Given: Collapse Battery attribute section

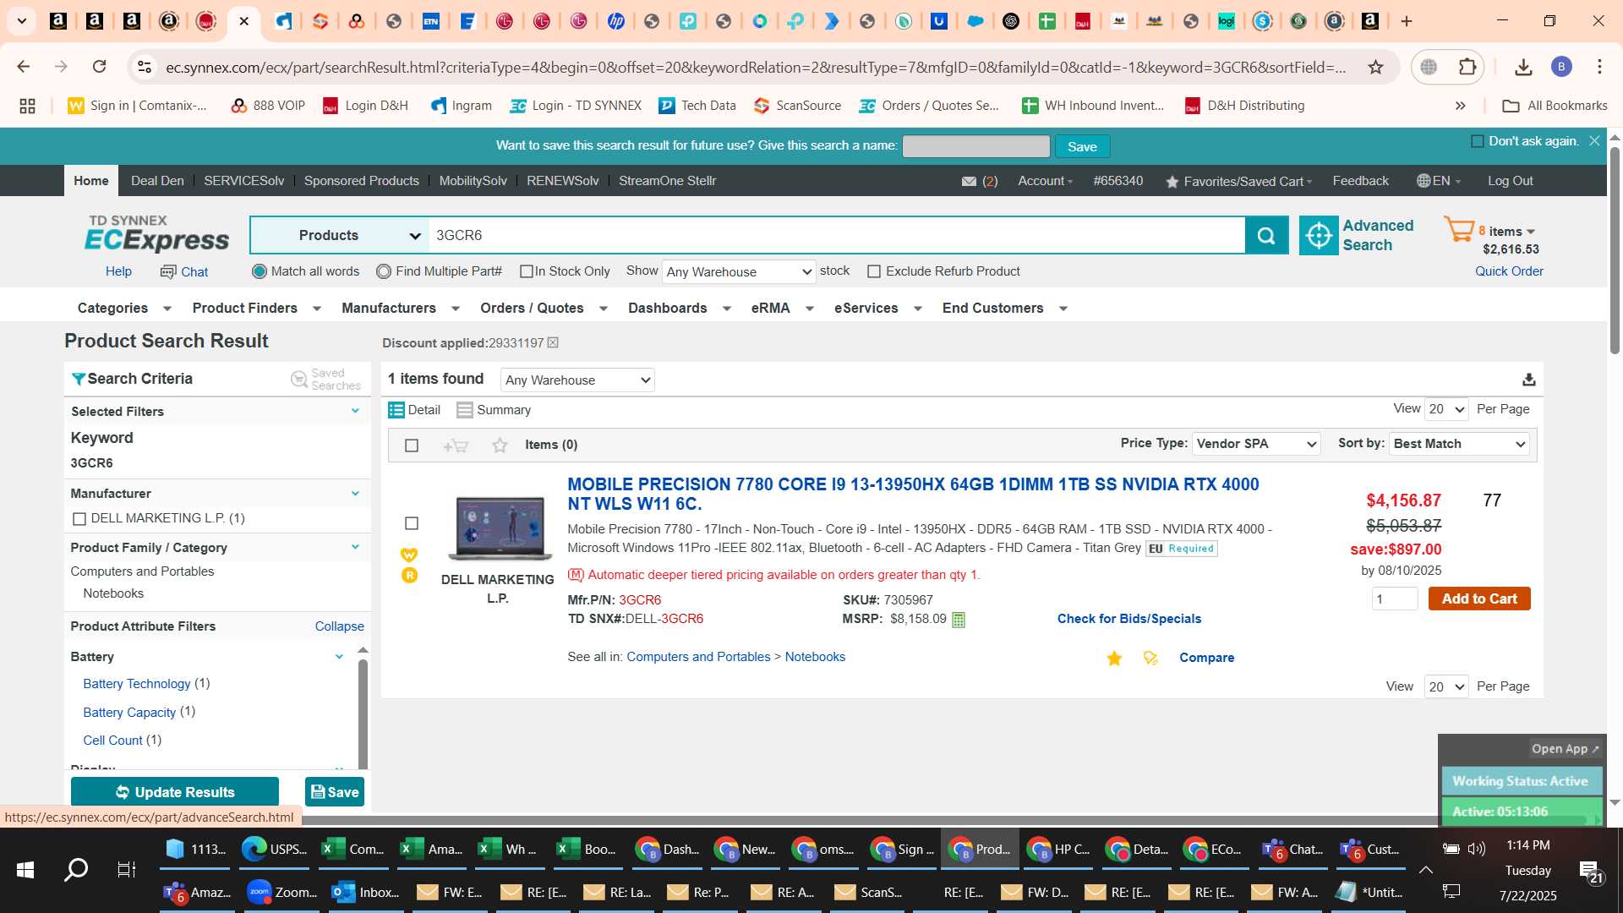Looking at the screenshot, I should [339, 657].
